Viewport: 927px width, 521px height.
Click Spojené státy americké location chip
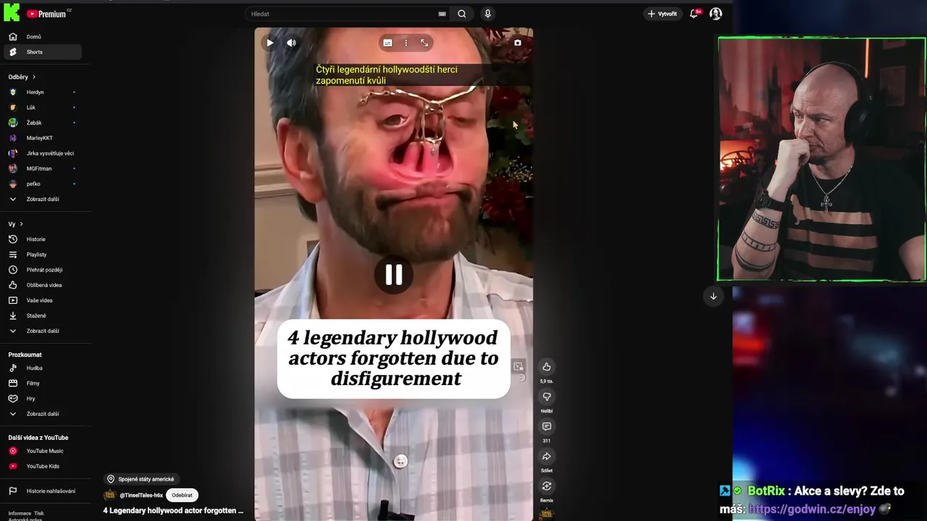(x=140, y=479)
